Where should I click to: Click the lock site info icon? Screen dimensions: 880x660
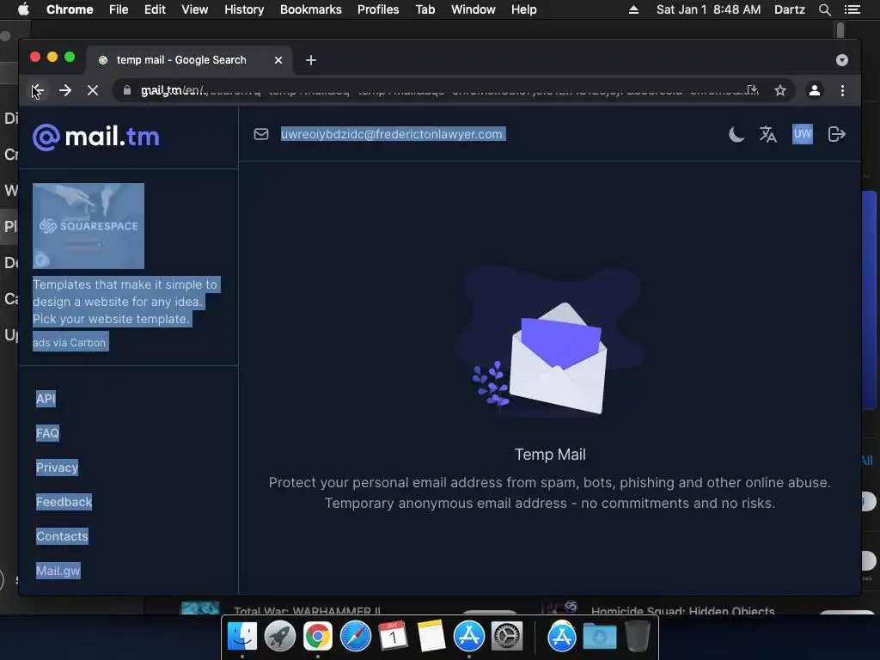(x=127, y=90)
